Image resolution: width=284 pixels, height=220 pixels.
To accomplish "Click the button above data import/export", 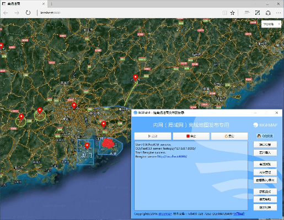I will [x=265, y=172].
